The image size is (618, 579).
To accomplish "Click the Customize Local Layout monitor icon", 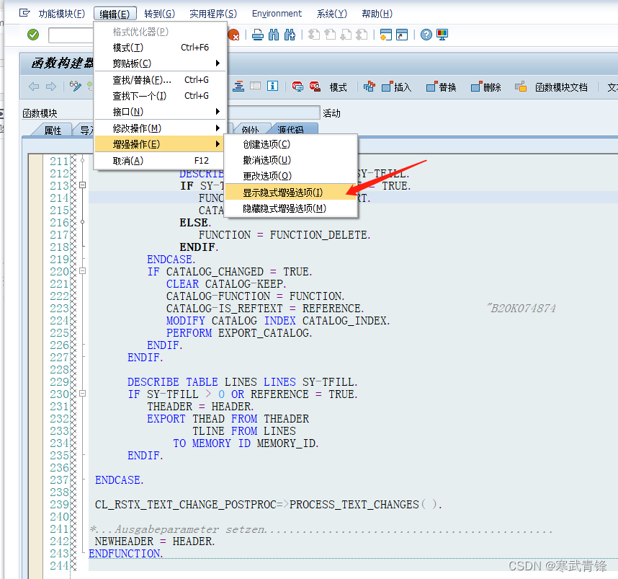I will (442, 35).
